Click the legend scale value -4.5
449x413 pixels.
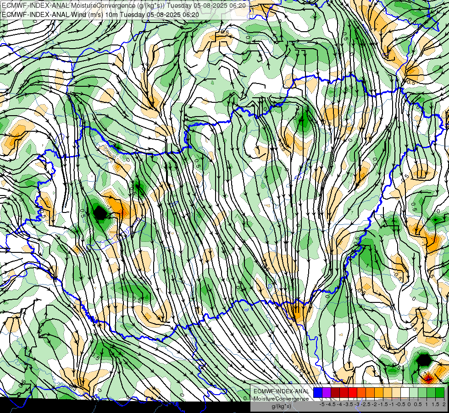coord(331,404)
